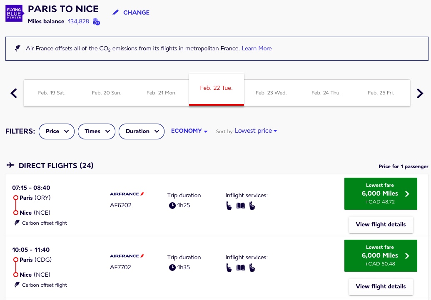Select the Feb. 22 Tue. date tab

(x=216, y=89)
